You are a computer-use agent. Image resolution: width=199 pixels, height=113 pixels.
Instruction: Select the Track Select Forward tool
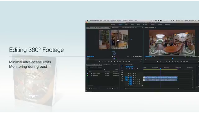122,68
